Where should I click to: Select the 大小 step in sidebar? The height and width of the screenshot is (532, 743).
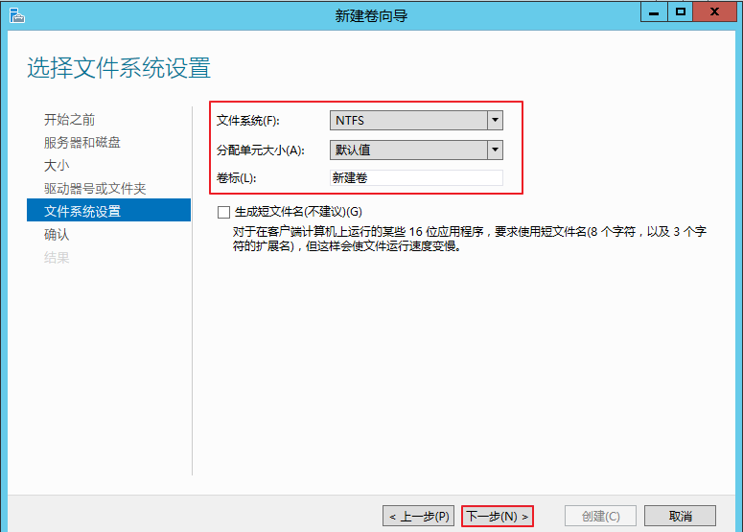point(57,165)
